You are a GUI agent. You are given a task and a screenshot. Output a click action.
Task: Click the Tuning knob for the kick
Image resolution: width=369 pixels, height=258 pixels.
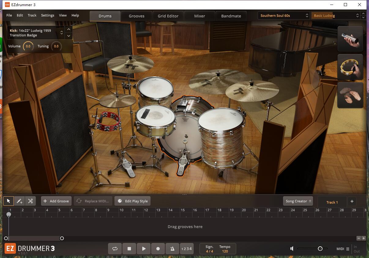56,46
